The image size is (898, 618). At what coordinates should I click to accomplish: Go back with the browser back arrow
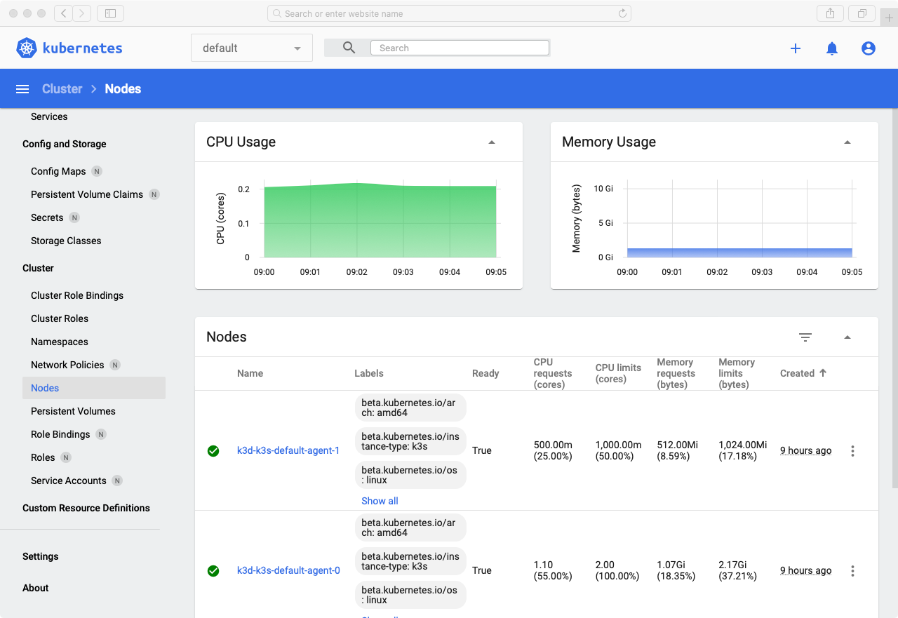pyautogui.click(x=63, y=13)
